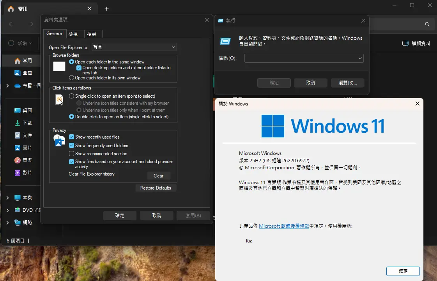Image resolution: width=437 pixels, height=281 pixels.
Task: Toggle show files based on account activity
Action: (x=72, y=162)
